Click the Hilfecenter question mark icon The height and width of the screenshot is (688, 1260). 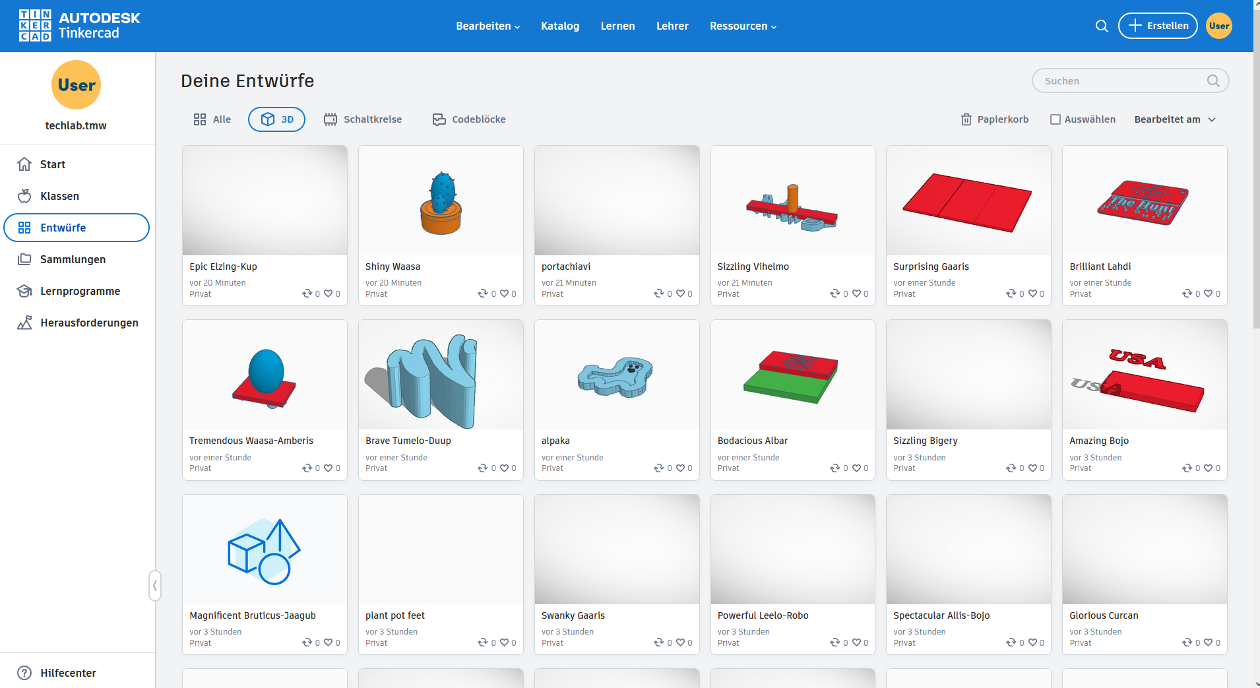[x=24, y=673]
